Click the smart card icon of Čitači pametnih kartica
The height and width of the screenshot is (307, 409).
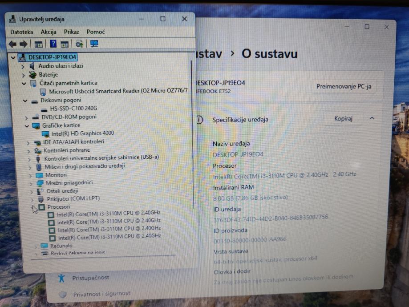[x=33, y=84]
